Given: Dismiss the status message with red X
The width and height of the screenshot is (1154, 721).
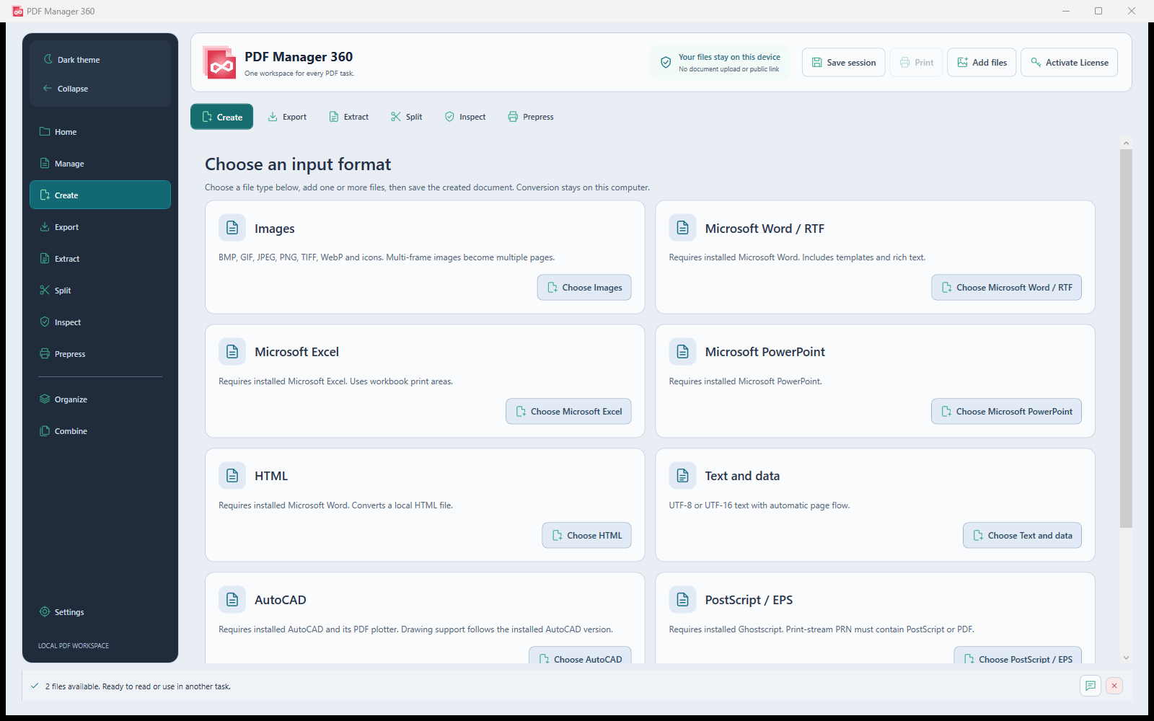Looking at the screenshot, I should [x=1114, y=686].
